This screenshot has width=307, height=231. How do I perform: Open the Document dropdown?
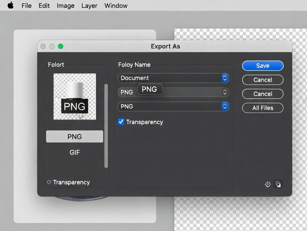pyautogui.click(x=173, y=78)
